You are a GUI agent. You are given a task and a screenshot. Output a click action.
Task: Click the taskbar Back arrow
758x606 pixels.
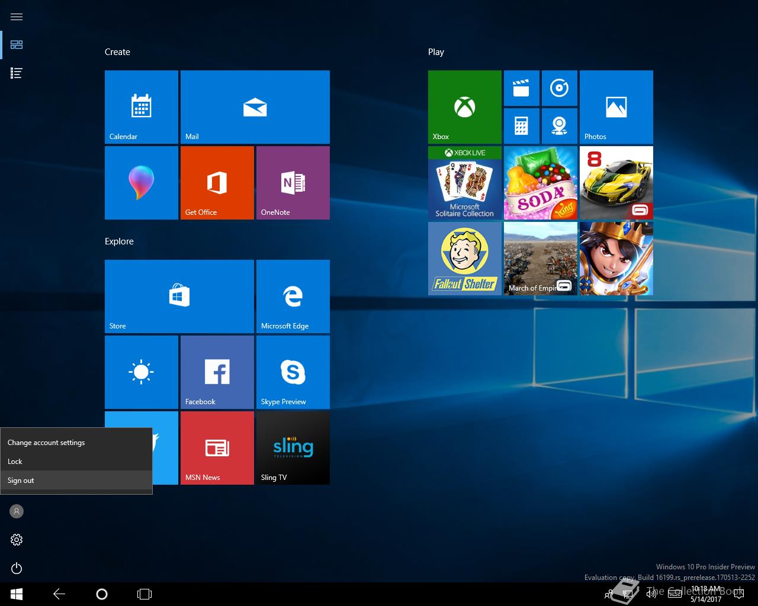tap(59, 594)
